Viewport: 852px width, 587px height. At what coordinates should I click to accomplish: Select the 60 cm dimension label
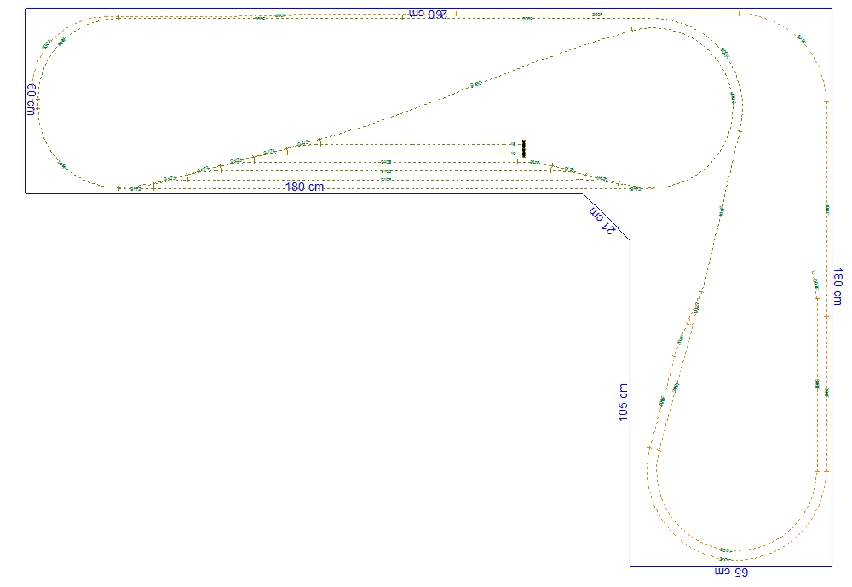pyautogui.click(x=32, y=100)
